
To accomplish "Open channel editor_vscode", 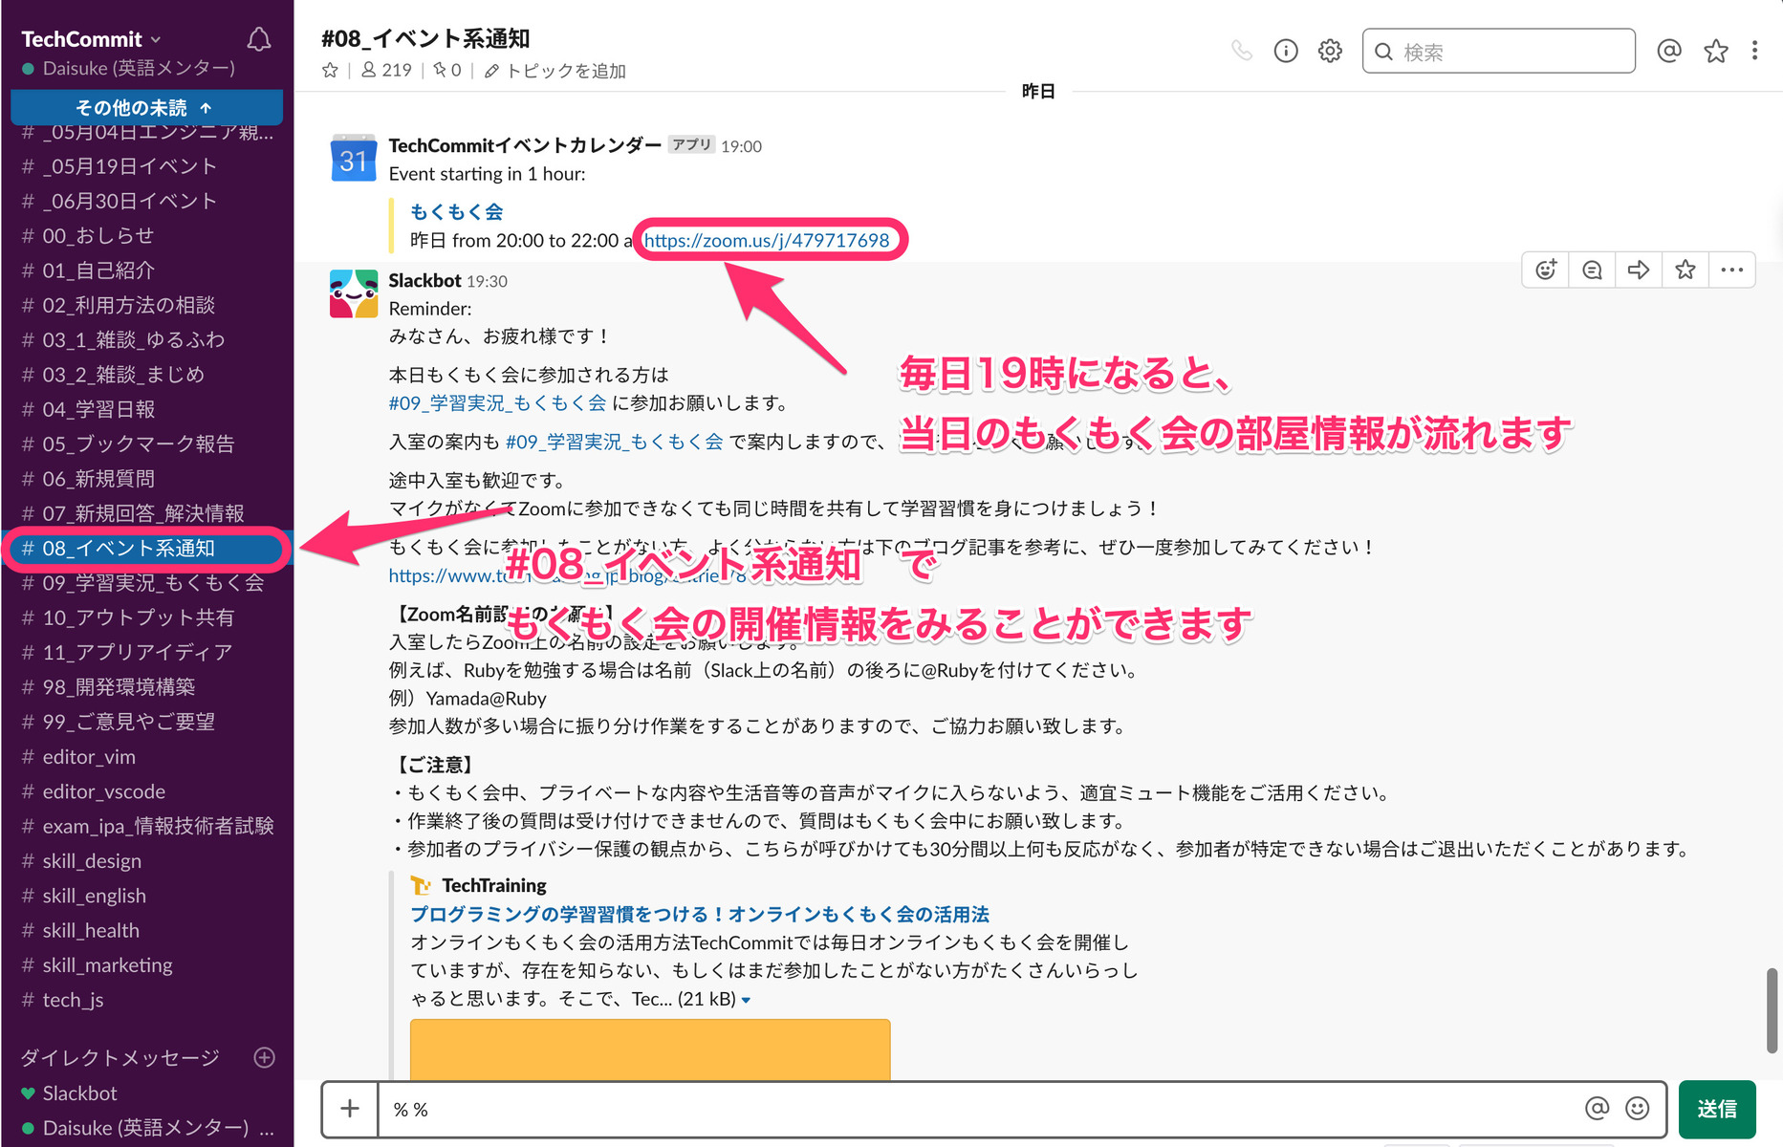I will pyautogui.click(x=146, y=791).
